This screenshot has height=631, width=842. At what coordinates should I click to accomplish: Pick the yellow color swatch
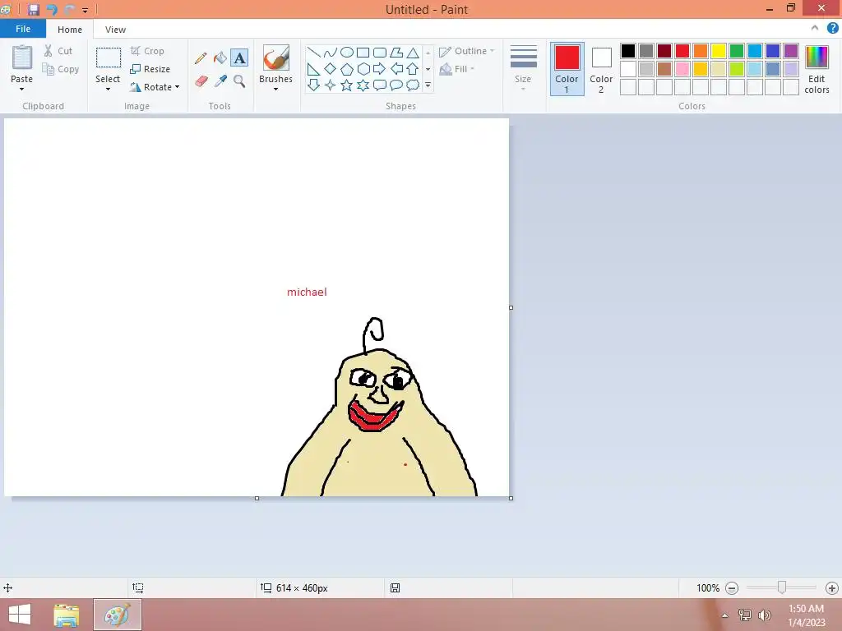coord(719,51)
